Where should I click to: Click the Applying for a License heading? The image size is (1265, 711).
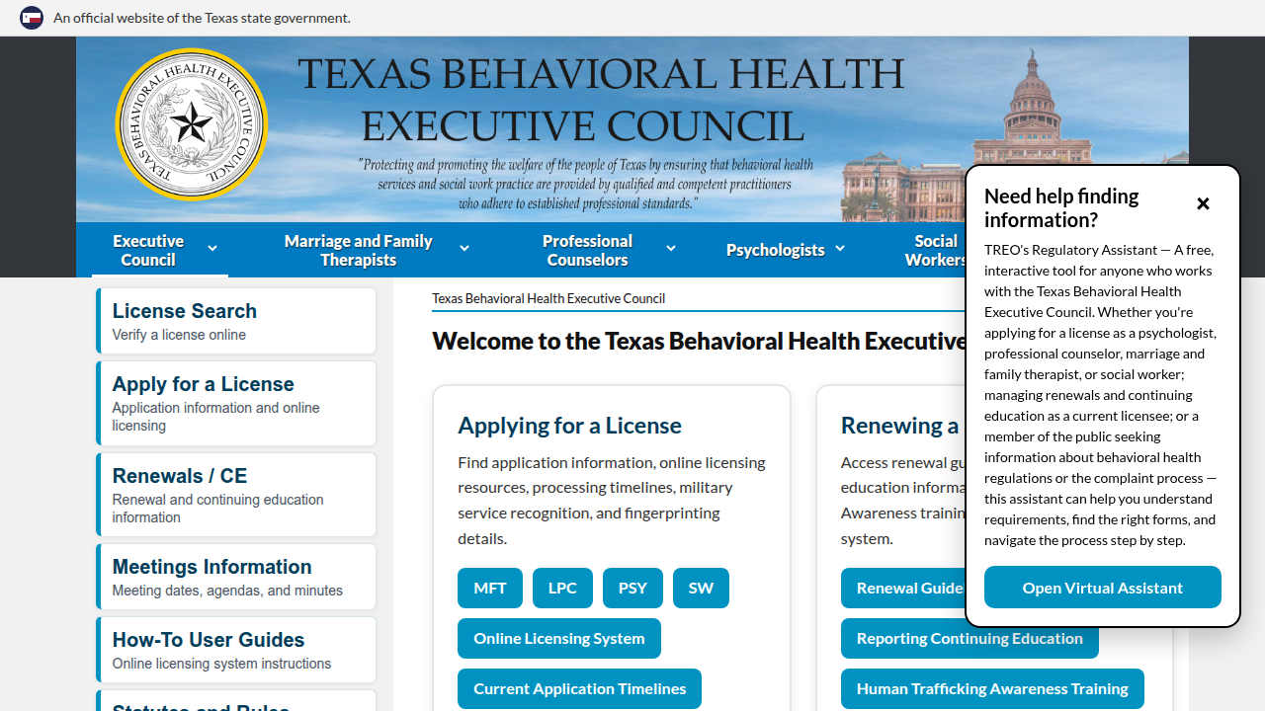569,426
